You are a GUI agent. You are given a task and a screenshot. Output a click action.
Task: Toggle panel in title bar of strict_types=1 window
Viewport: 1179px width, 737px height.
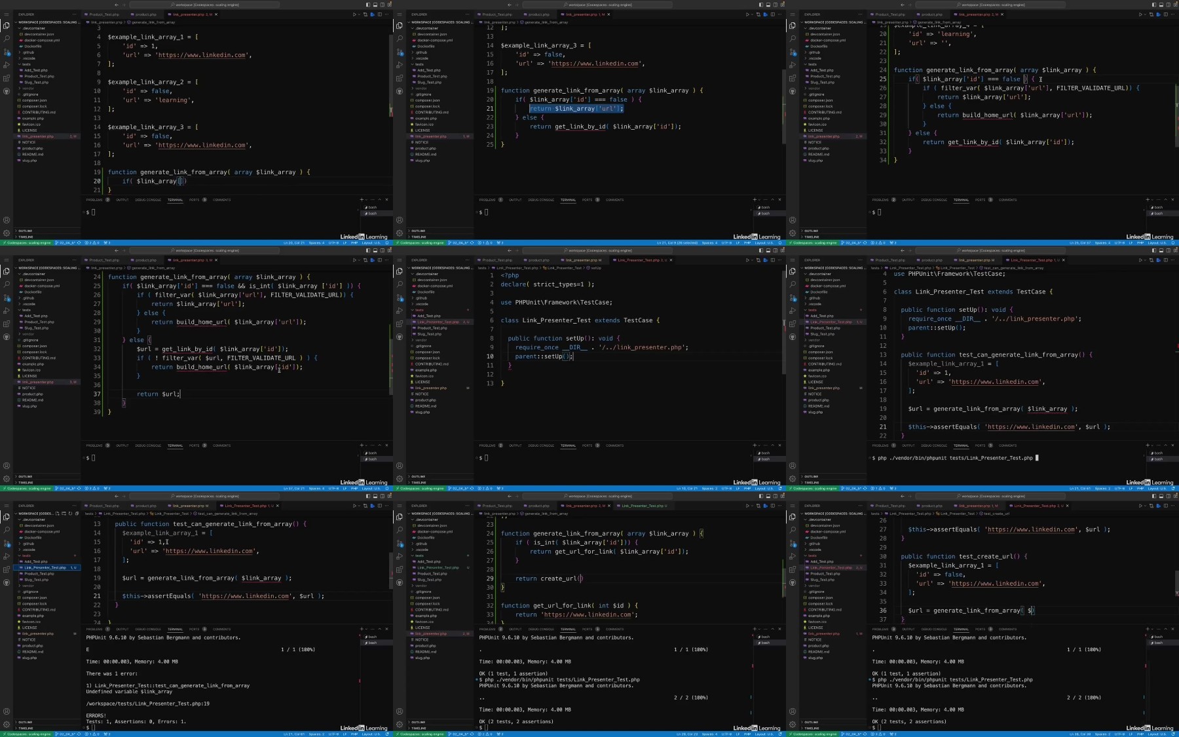point(768,250)
